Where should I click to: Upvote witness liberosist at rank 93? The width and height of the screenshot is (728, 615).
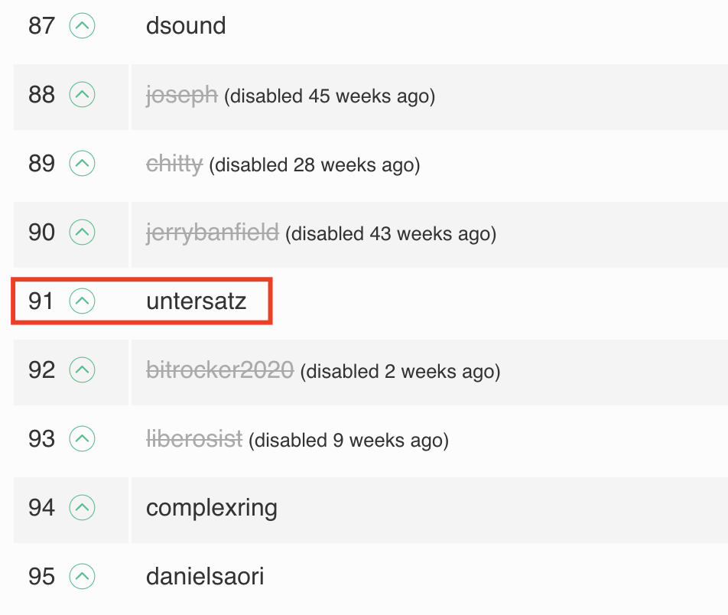click(x=82, y=440)
